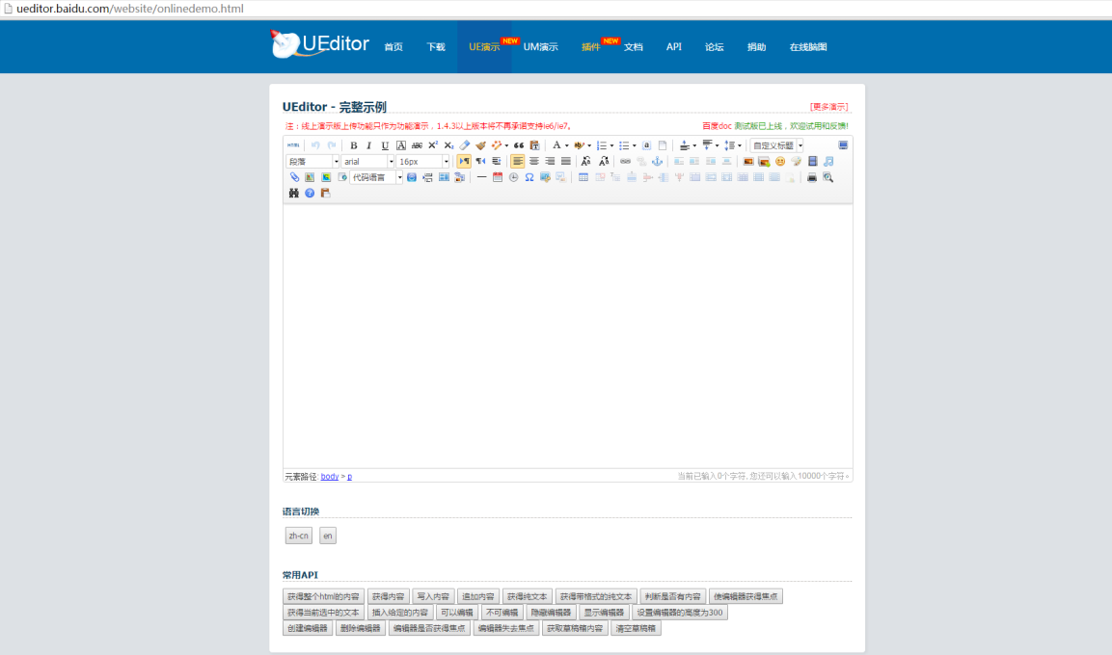Open the API menu in the navigation bar

(673, 47)
